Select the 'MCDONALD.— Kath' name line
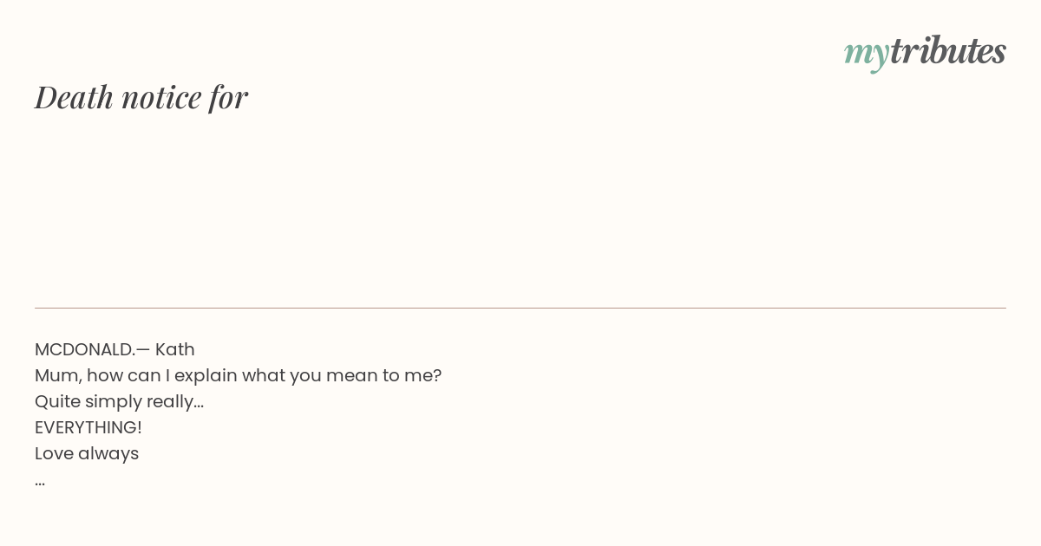The width and height of the screenshot is (1041, 546). click(115, 349)
